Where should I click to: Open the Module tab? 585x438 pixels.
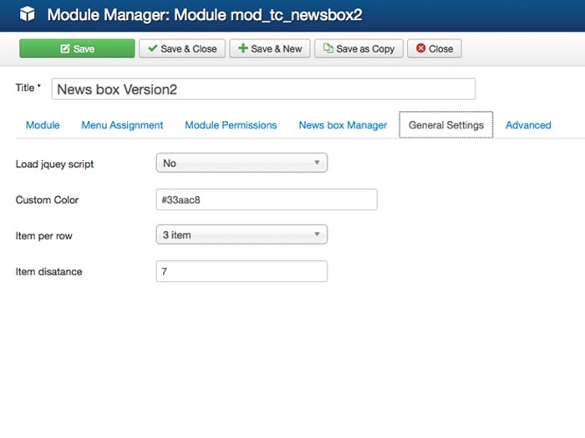[43, 125]
